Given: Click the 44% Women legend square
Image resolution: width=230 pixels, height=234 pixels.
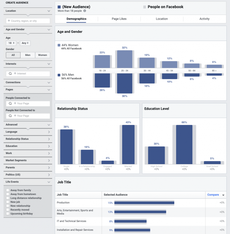Looking at the screenshot, I should point(59,45).
